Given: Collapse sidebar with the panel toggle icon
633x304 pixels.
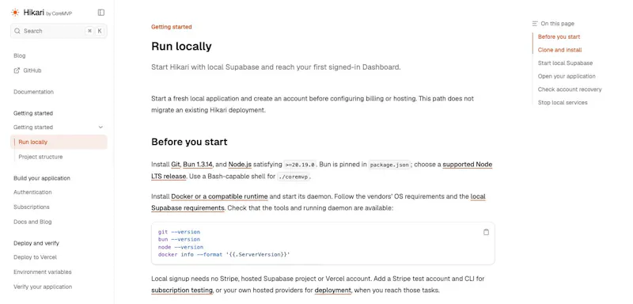Looking at the screenshot, I should click(101, 13).
